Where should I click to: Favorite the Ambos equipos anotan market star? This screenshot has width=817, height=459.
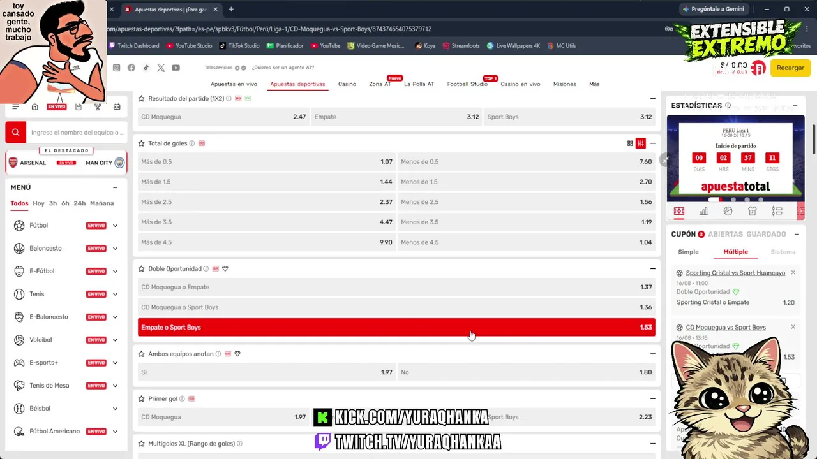click(x=142, y=354)
